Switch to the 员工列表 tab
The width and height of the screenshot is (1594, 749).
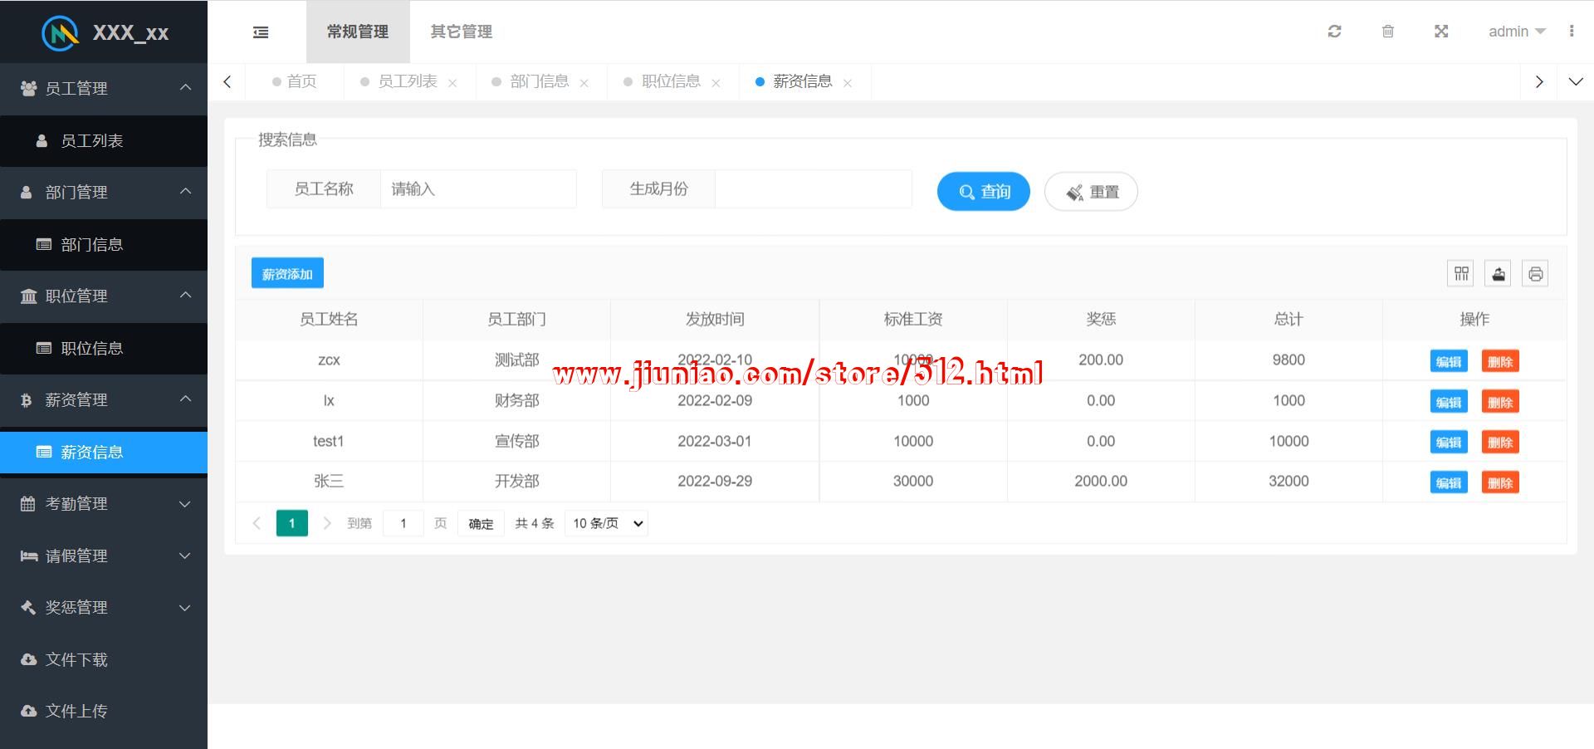click(x=407, y=81)
